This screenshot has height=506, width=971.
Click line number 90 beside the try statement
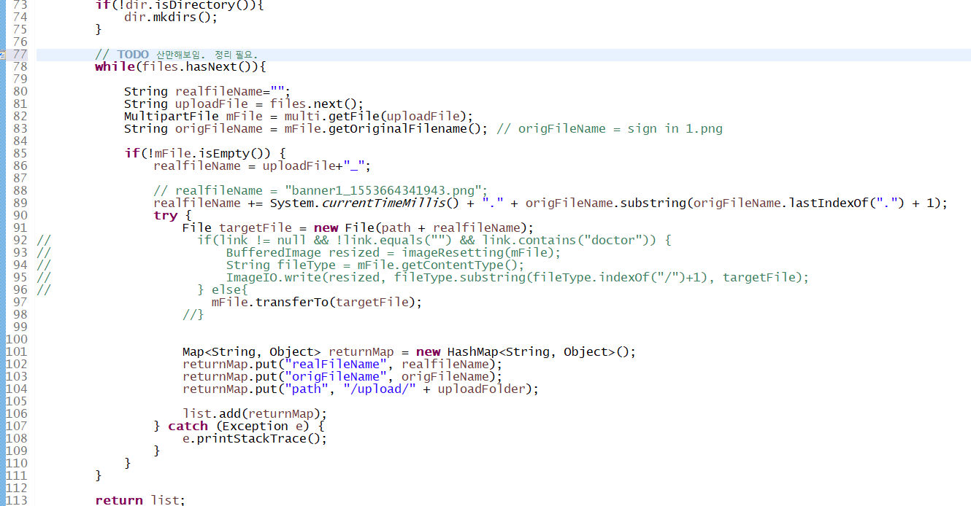tap(20, 215)
